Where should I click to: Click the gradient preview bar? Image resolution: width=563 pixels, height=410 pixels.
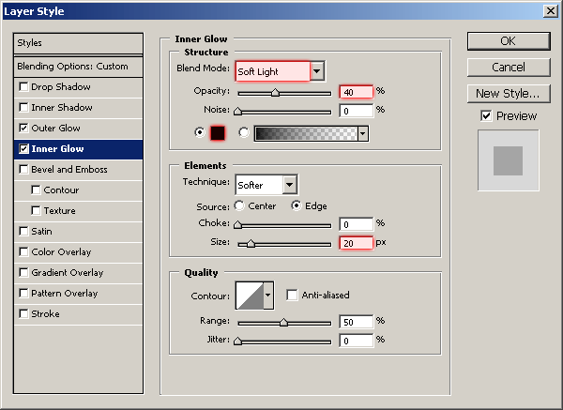point(305,133)
